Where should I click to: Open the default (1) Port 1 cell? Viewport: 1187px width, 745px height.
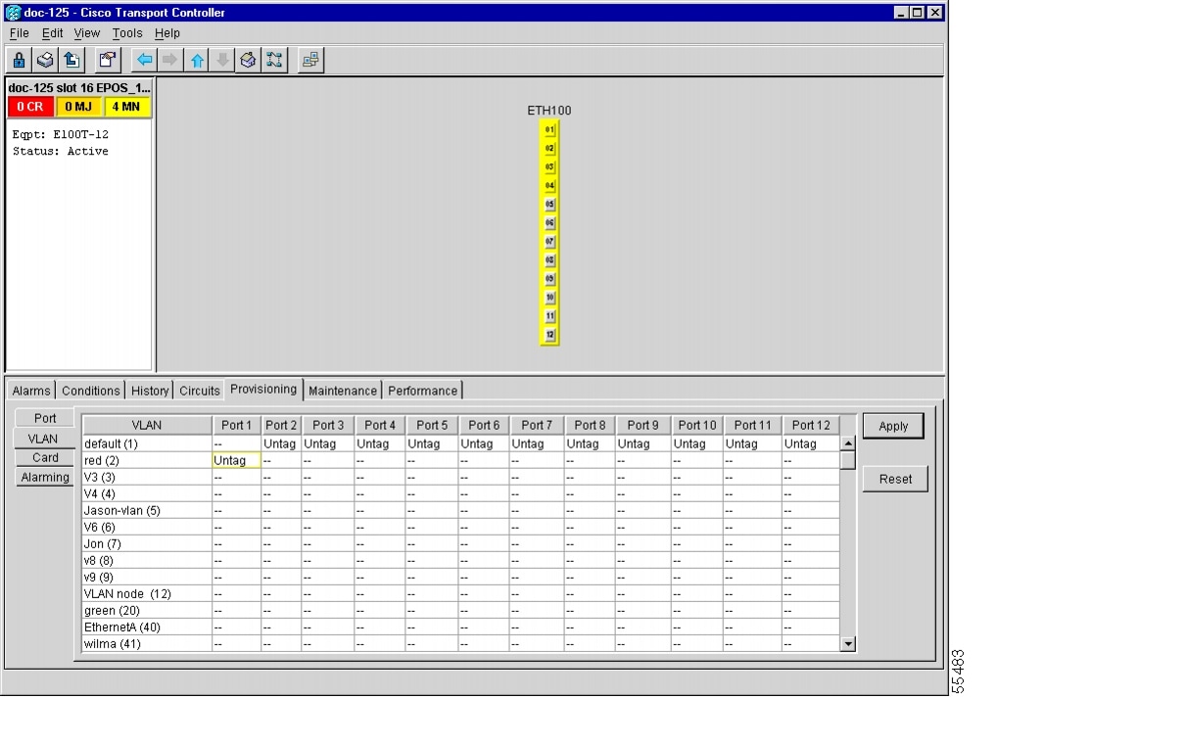click(x=236, y=443)
